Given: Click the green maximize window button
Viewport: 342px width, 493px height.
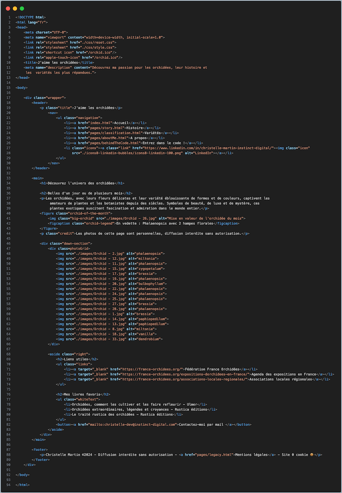Looking at the screenshot, I should pyautogui.click(x=21, y=8).
